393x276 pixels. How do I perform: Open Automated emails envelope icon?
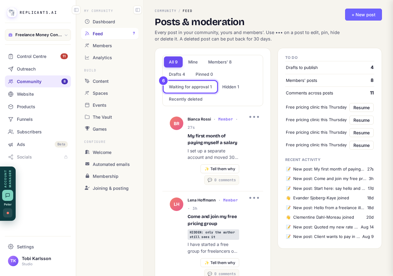[x=87, y=164]
